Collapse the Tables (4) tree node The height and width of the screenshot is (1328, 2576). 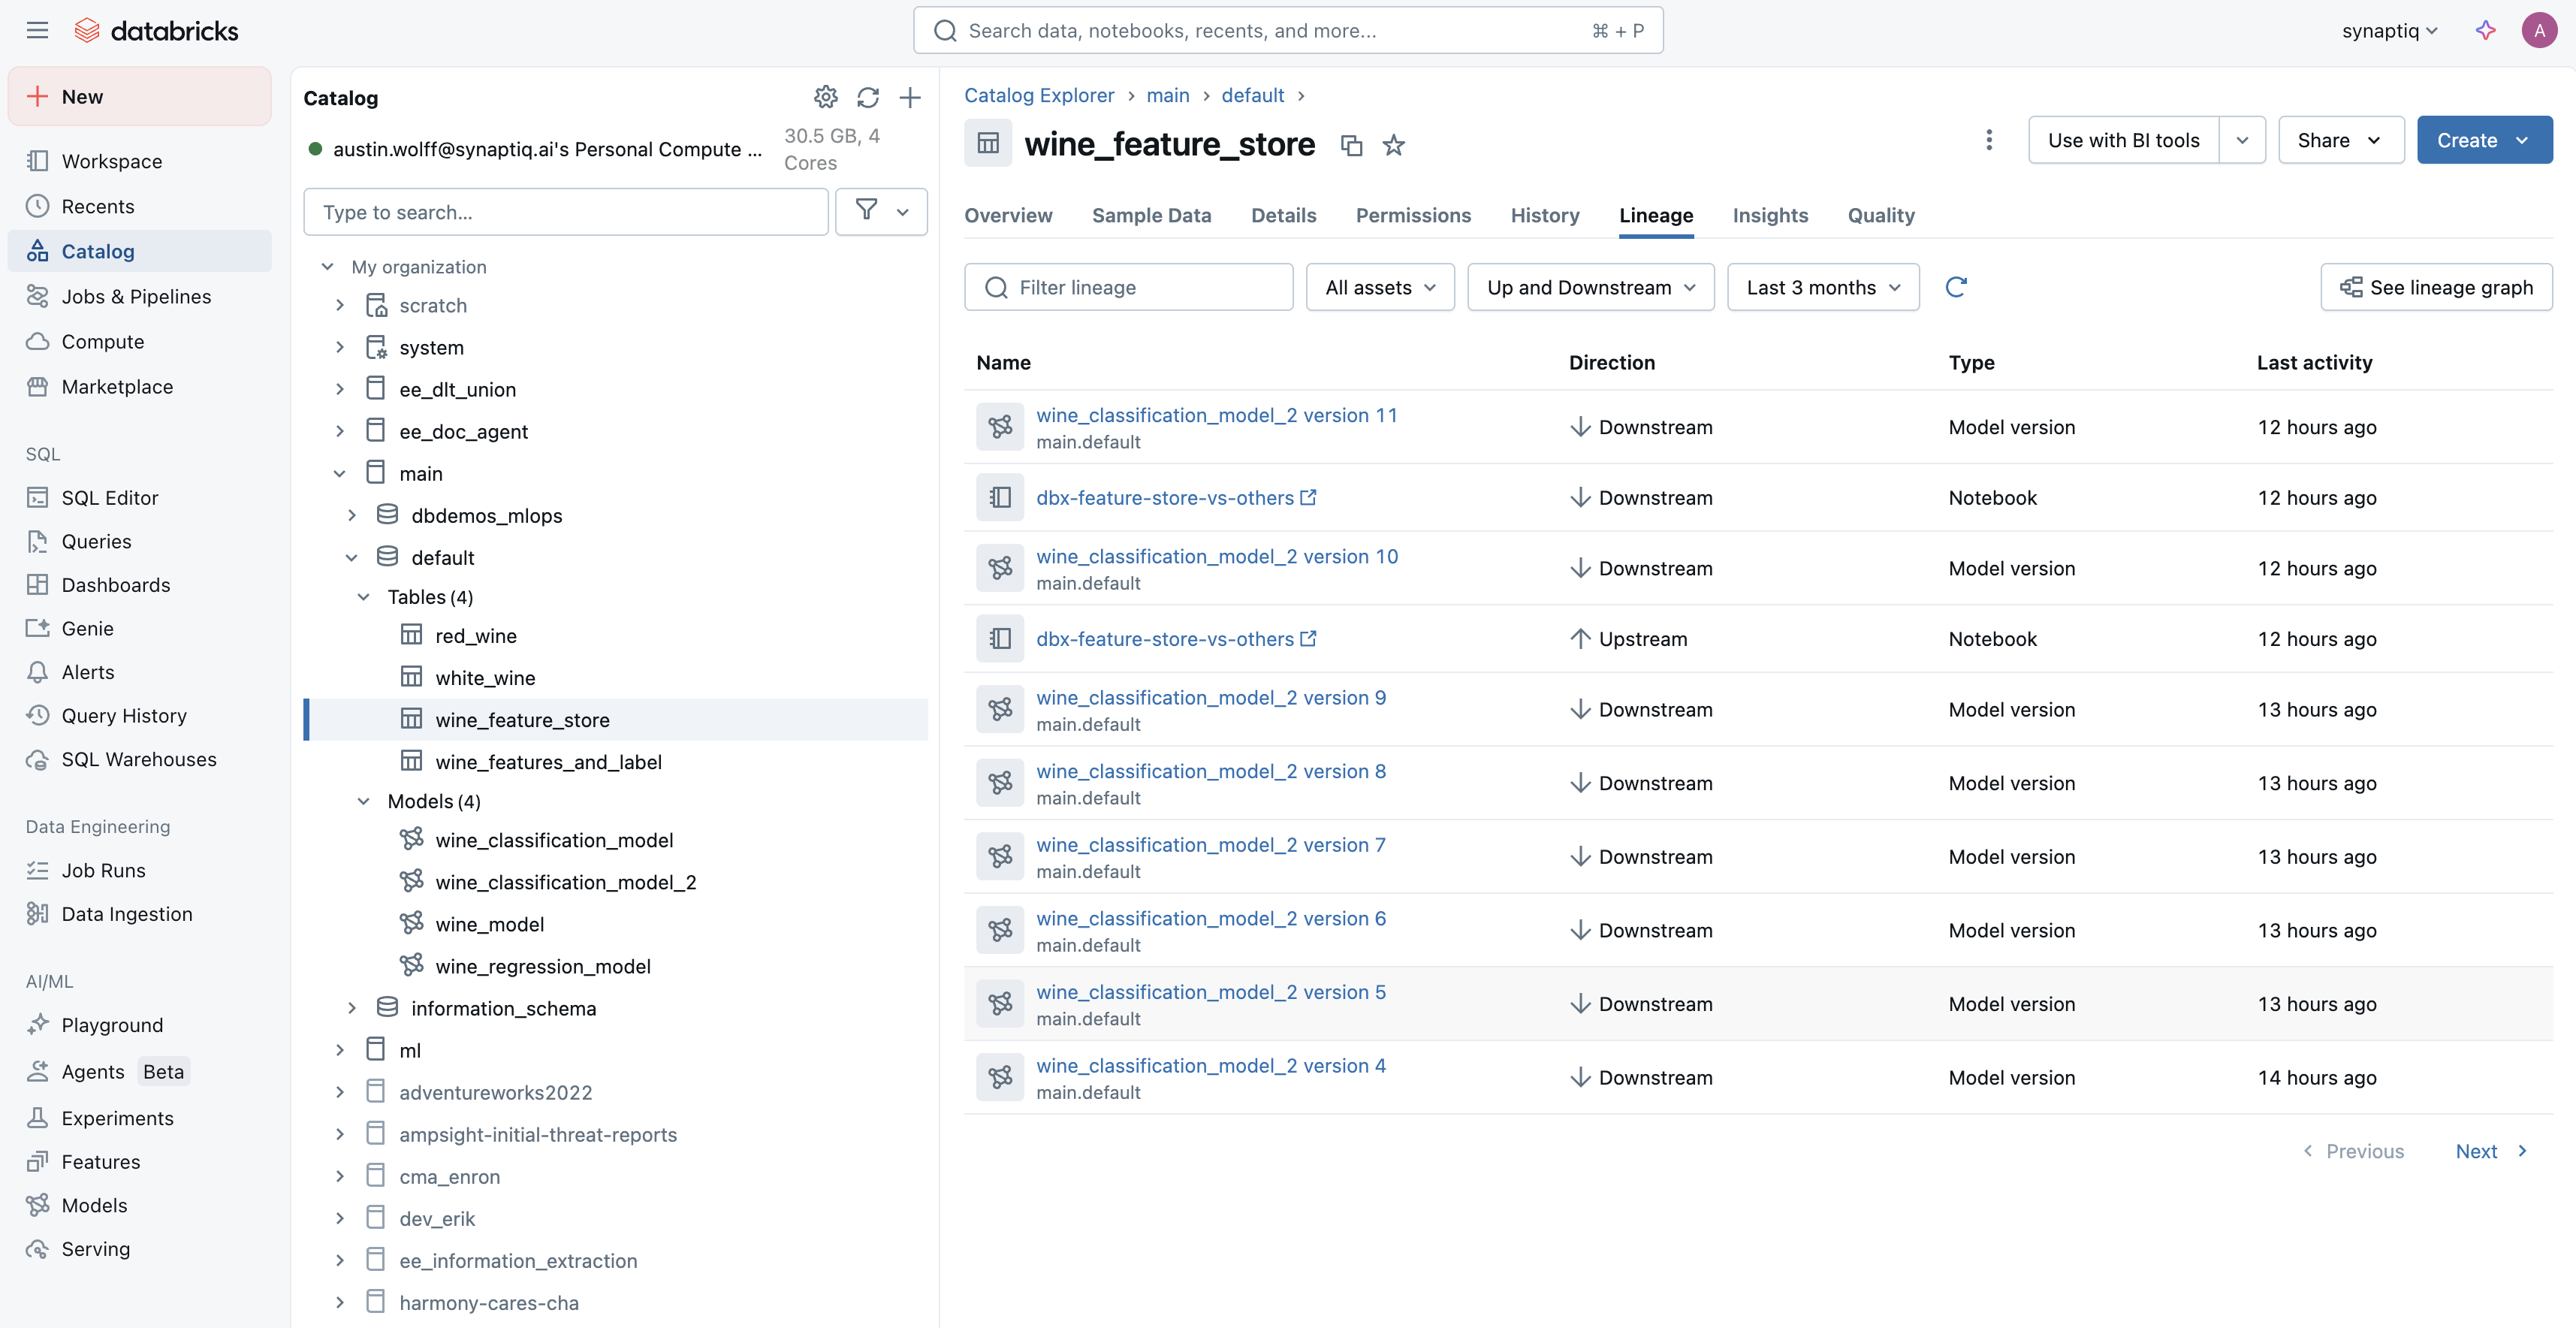(364, 597)
